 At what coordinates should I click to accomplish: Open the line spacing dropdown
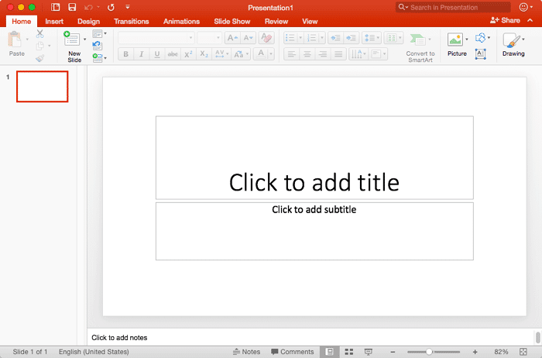pos(372,38)
